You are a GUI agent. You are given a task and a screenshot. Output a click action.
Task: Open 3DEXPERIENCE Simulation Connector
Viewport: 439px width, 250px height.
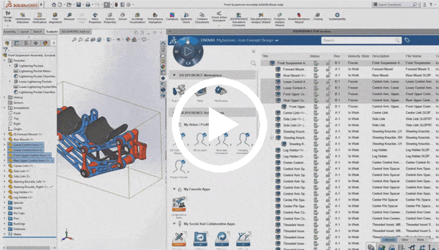tap(239, 19)
